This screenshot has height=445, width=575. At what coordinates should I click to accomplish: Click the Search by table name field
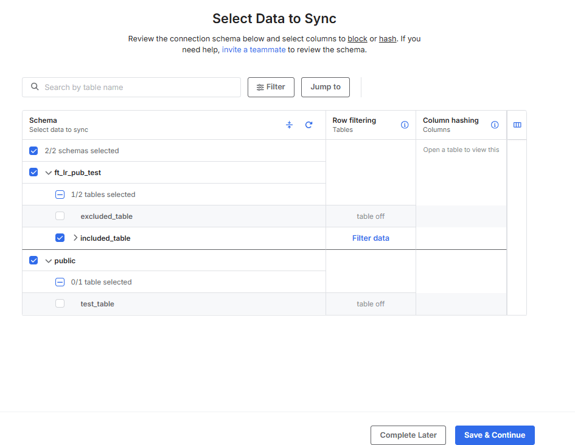click(140, 88)
